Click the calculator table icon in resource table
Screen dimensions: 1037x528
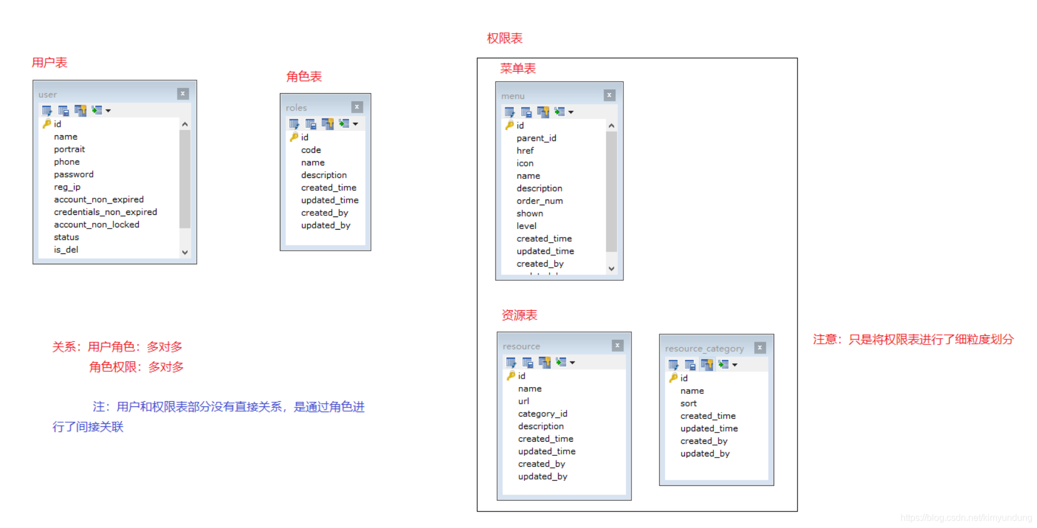[x=528, y=363]
